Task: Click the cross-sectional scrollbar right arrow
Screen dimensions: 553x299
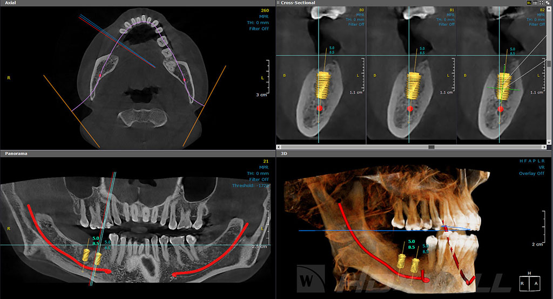Action: coord(544,147)
